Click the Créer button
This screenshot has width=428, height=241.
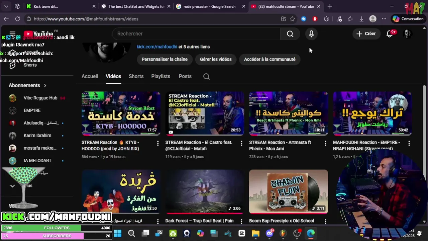point(366,33)
